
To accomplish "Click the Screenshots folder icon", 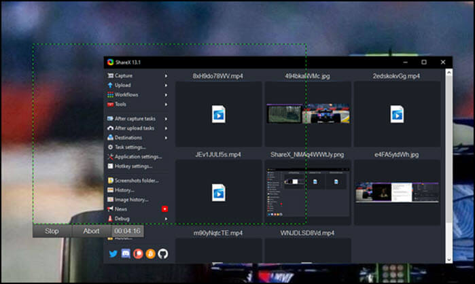I will [111, 181].
